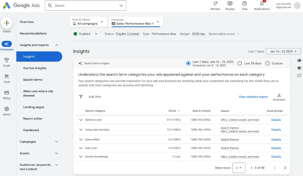
Task: Select Custom radio button
Action: 267,63
